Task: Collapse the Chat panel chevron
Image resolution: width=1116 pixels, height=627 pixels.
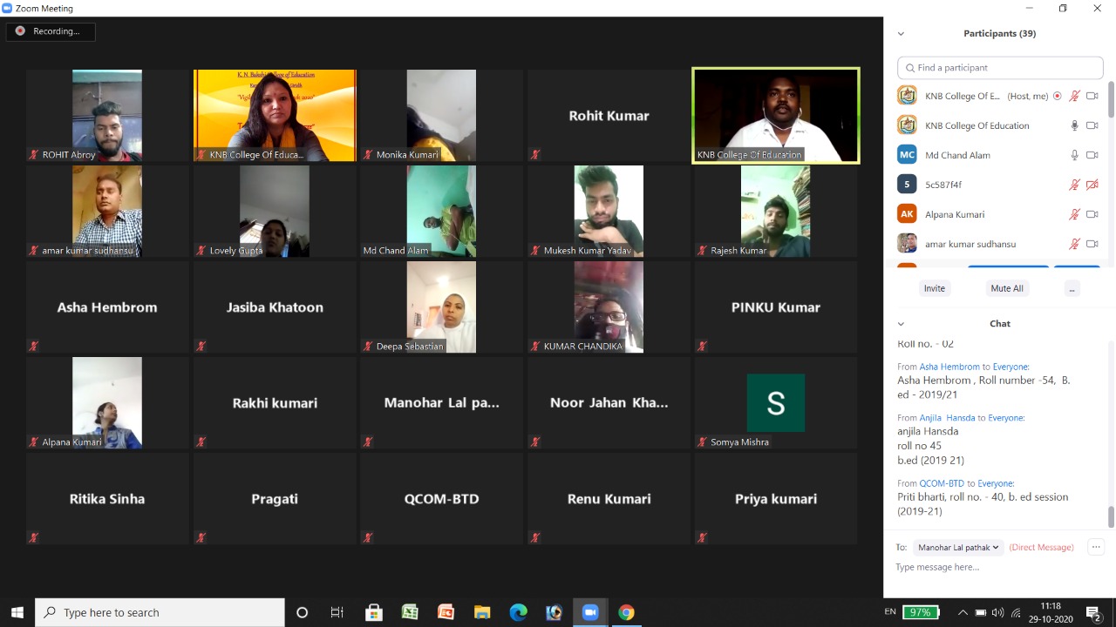Action: pos(901,324)
